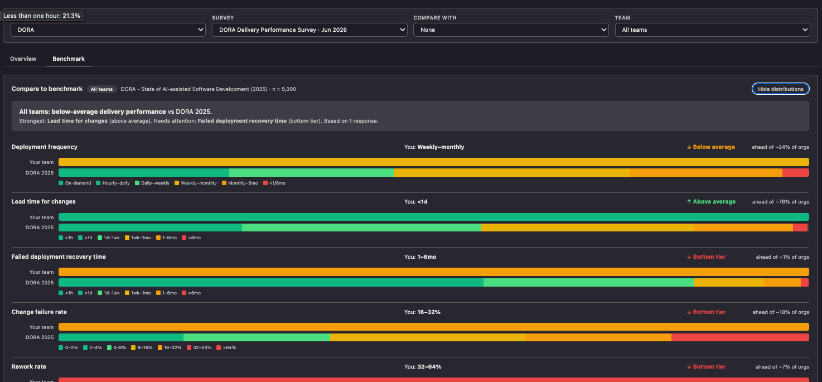
Task: Click the >64% legend swatch
Action: [219, 347]
